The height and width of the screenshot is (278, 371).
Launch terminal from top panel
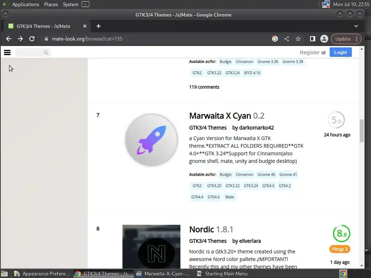pos(86,4)
